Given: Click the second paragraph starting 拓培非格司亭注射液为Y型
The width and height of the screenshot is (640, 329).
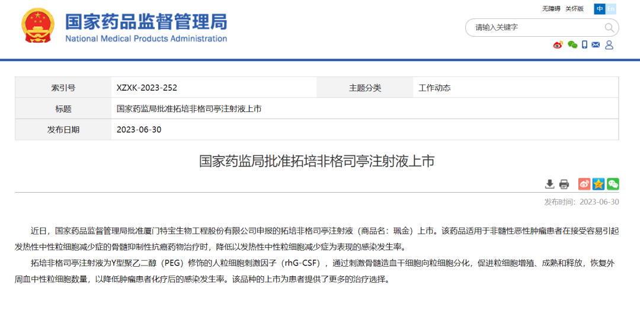Looking at the screenshot, I should (314, 272).
